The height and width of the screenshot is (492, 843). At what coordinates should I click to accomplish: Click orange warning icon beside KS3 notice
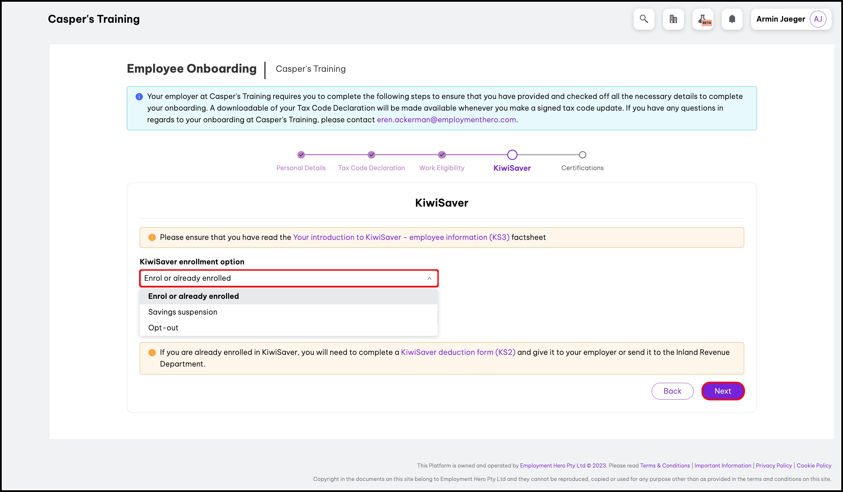(152, 237)
